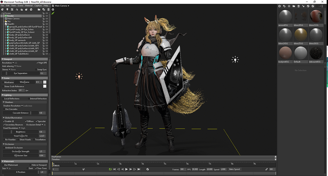Create a new material with the plus icon

280,6
